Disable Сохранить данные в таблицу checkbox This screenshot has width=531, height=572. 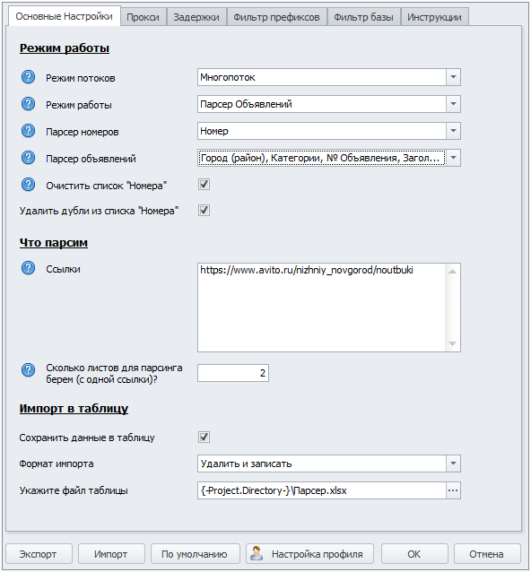coord(204,437)
